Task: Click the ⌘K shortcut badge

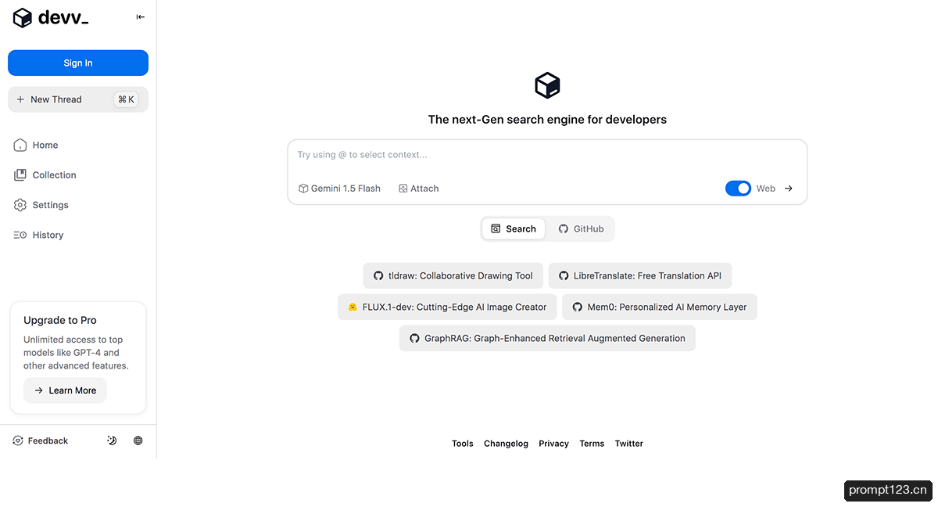Action: tap(126, 99)
